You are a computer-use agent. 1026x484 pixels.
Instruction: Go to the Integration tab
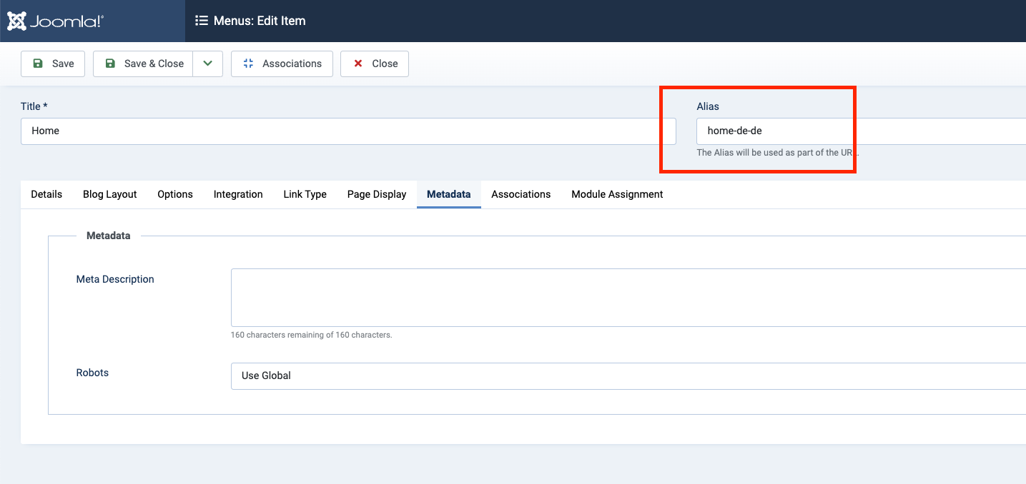(x=238, y=194)
